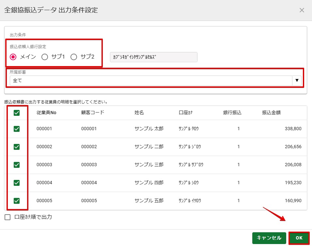Click the 銀行振込 column header
Viewport: 312px width, 246px height.
(x=232, y=113)
